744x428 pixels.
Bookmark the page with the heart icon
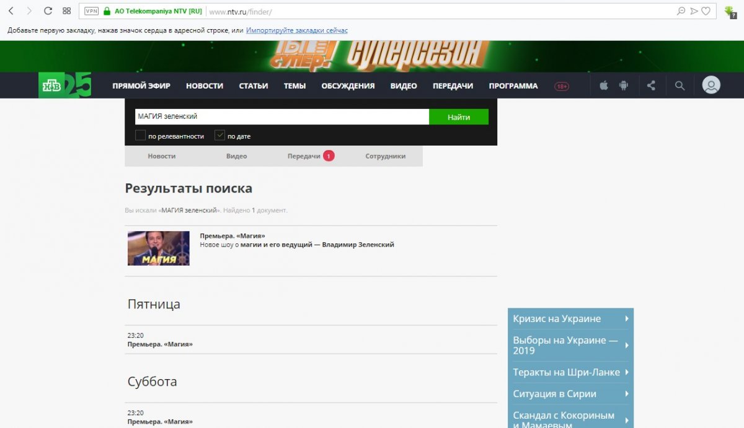click(x=706, y=11)
